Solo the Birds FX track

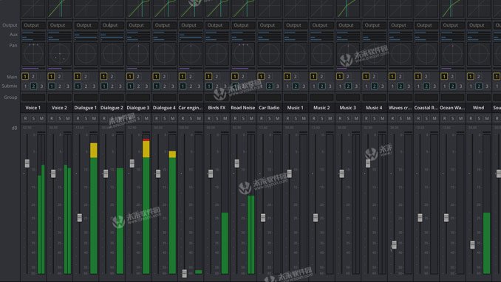217,119
